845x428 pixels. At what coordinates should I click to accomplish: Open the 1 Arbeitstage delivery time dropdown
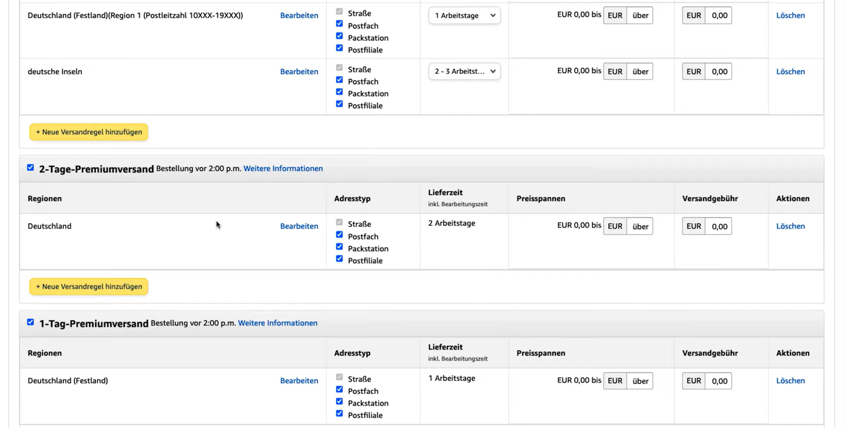click(x=465, y=16)
